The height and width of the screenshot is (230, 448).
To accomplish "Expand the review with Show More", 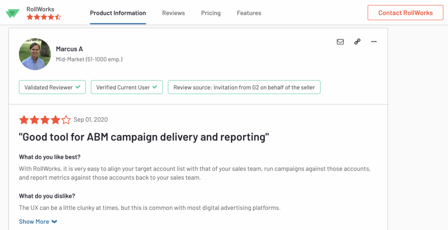I will [38, 221].
